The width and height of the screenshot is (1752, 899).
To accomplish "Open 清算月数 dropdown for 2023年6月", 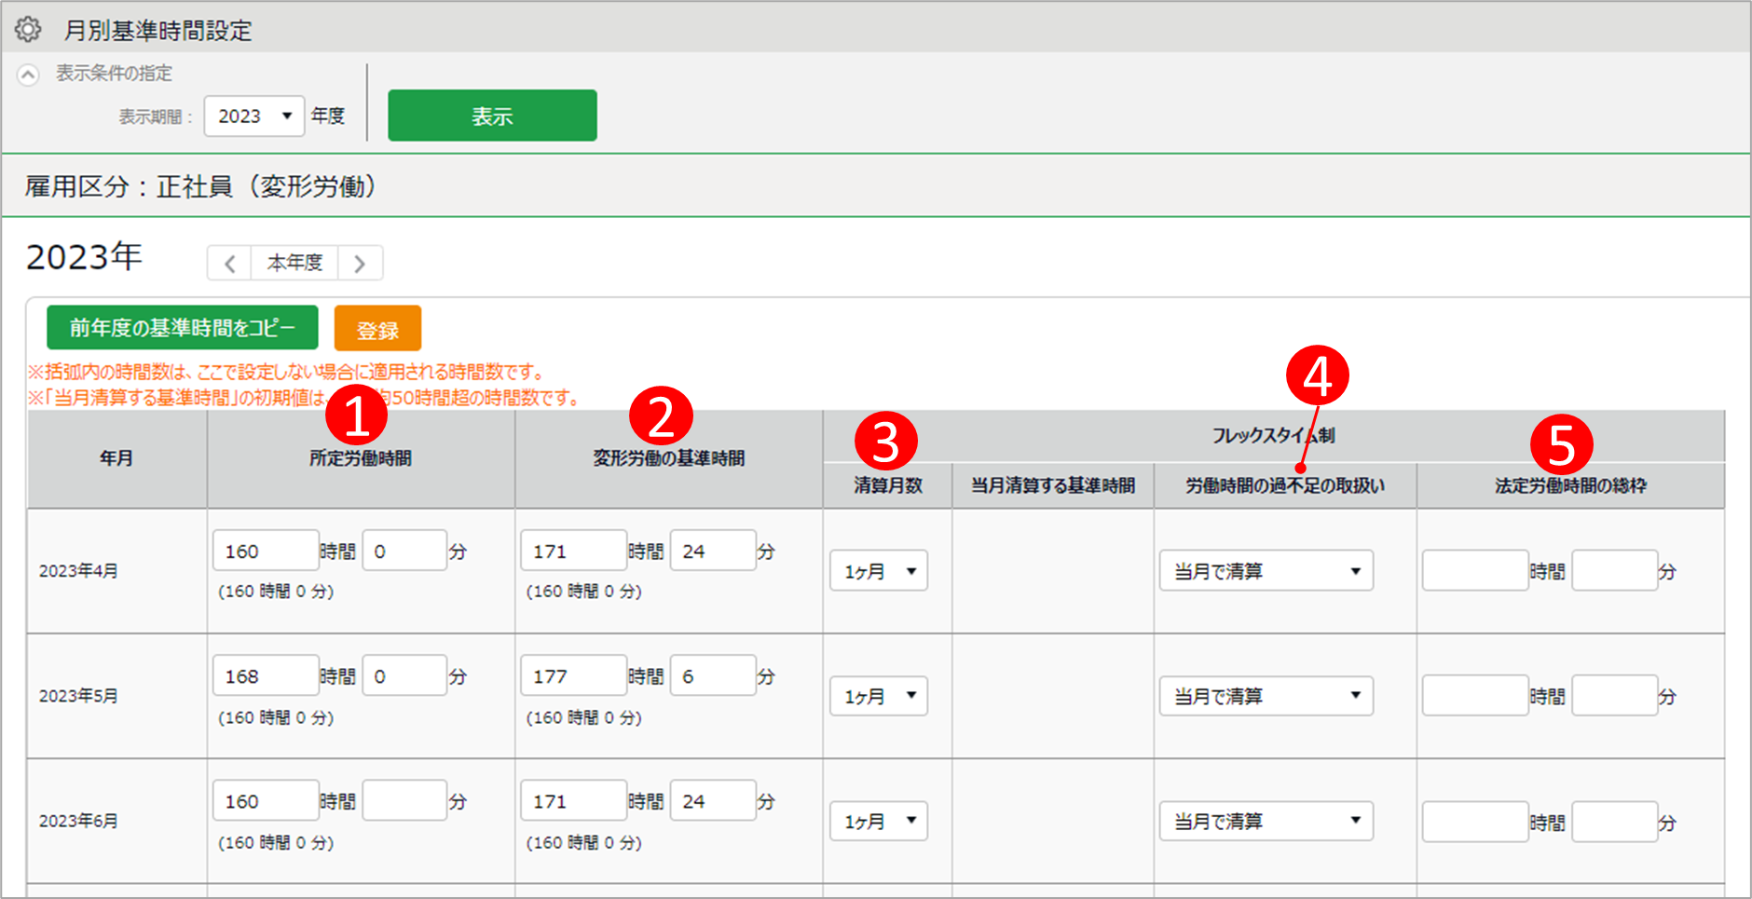I will coord(879,821).
